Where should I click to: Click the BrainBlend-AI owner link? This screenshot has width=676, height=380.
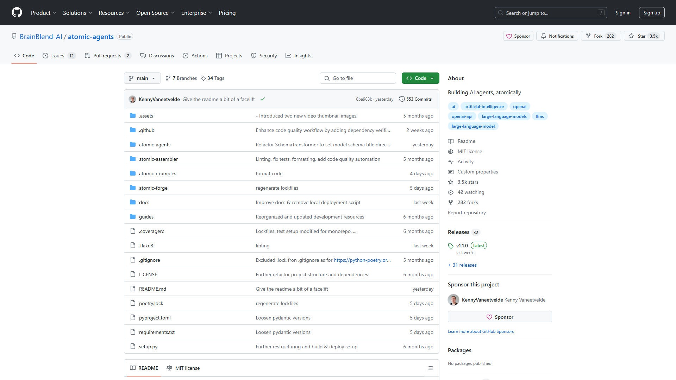(x=41, y=37)
